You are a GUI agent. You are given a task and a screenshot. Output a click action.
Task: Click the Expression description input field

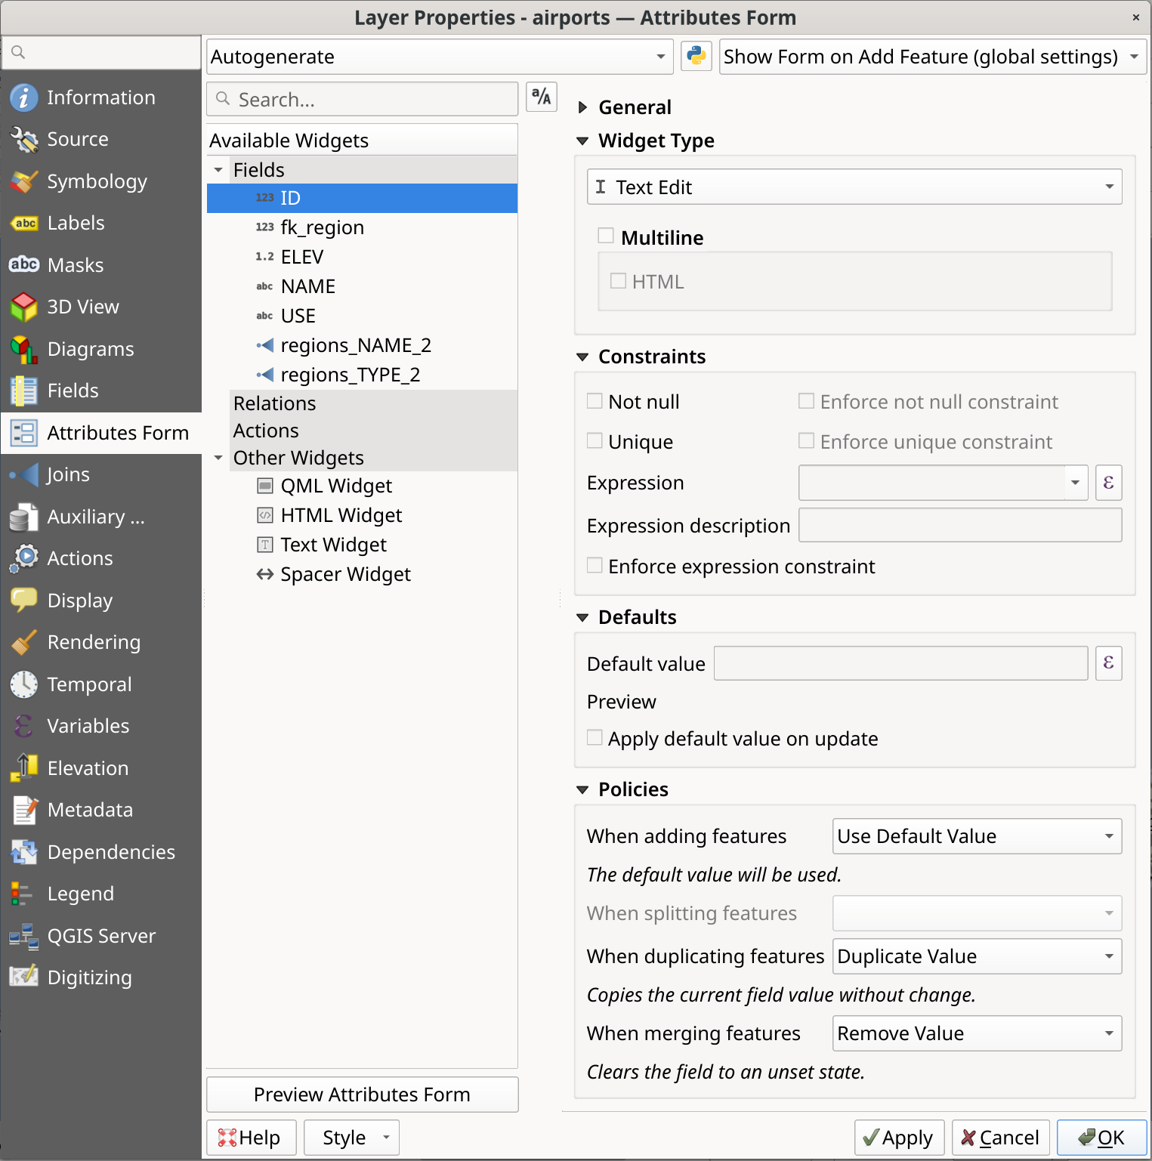959,526
